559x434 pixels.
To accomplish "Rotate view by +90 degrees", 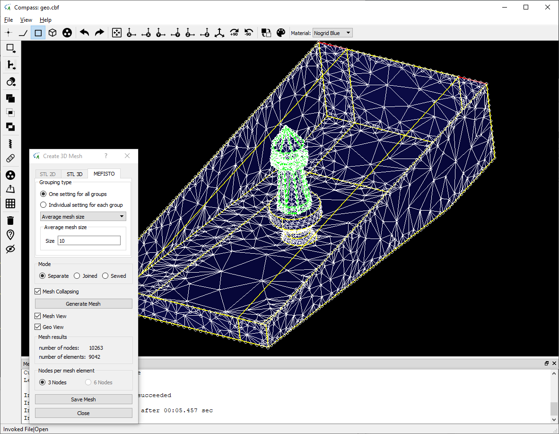I will 234,33.
